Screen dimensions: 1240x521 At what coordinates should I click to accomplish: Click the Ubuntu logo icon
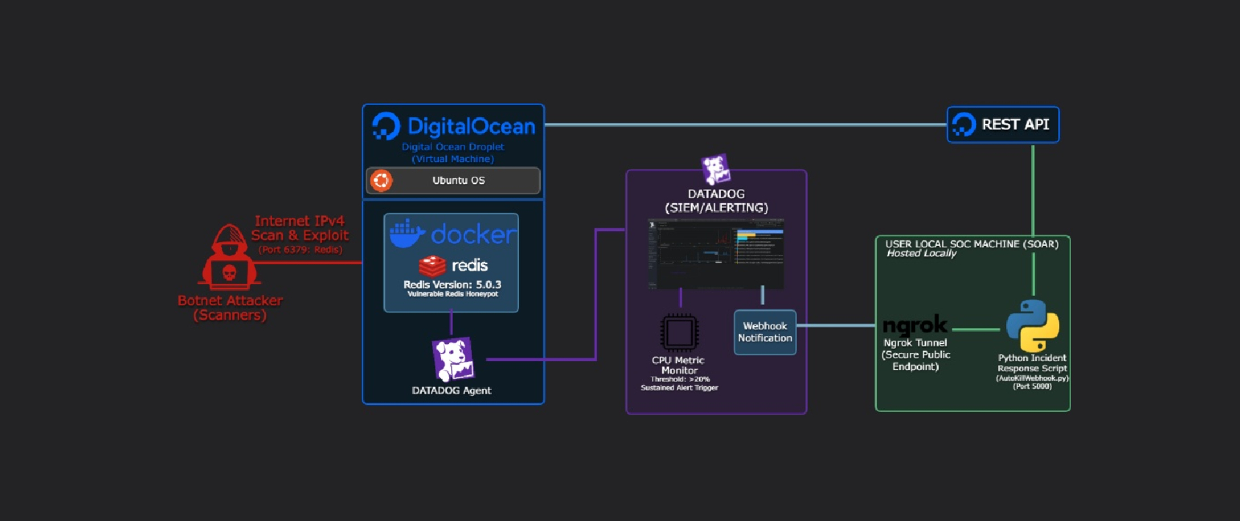[381, 180]
